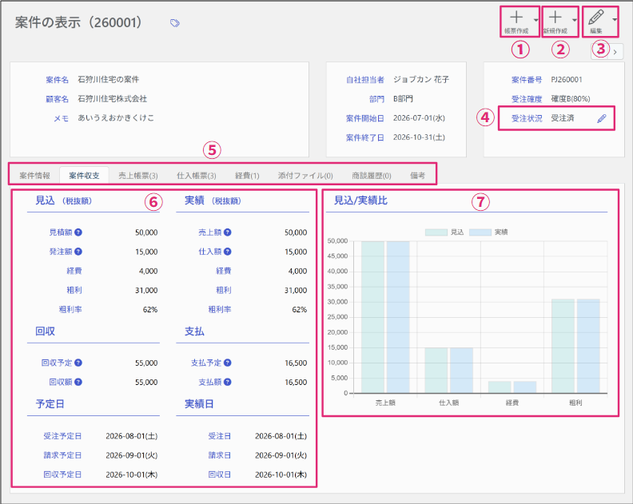
Task: Click the 粗利 実績 bar in chart
Action: coord(588,346)
